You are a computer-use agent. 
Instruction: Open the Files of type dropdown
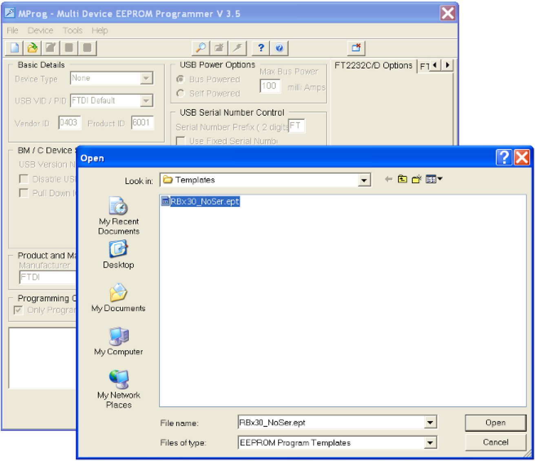pos(430,443)
